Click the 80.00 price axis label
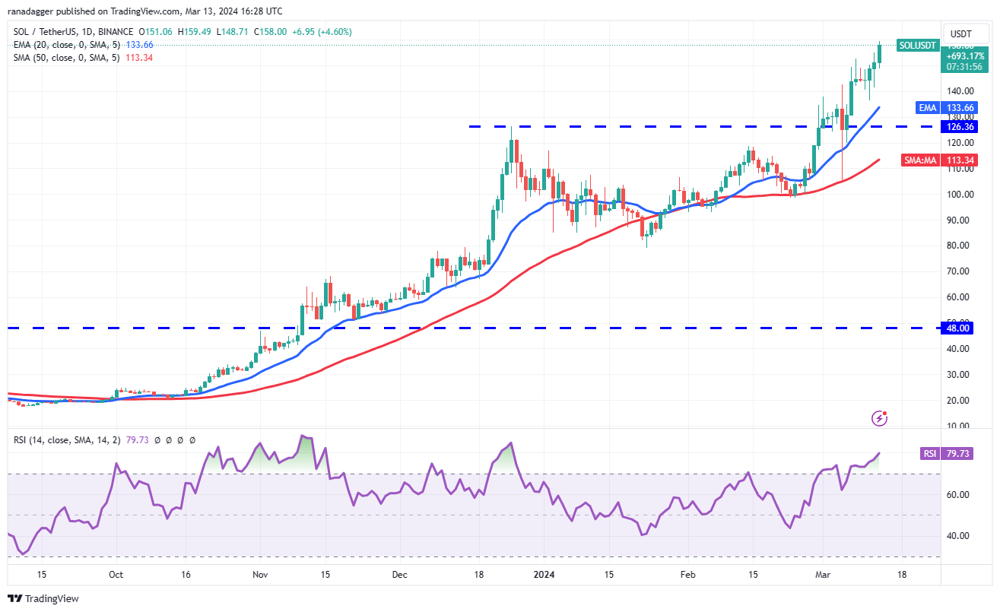This screenshot has height=612, width=1000. point(957,246)
